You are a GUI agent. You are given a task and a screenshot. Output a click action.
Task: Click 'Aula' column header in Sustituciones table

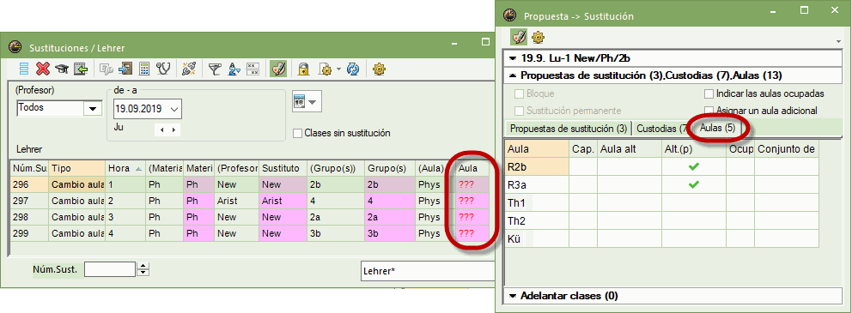(472, 169)
